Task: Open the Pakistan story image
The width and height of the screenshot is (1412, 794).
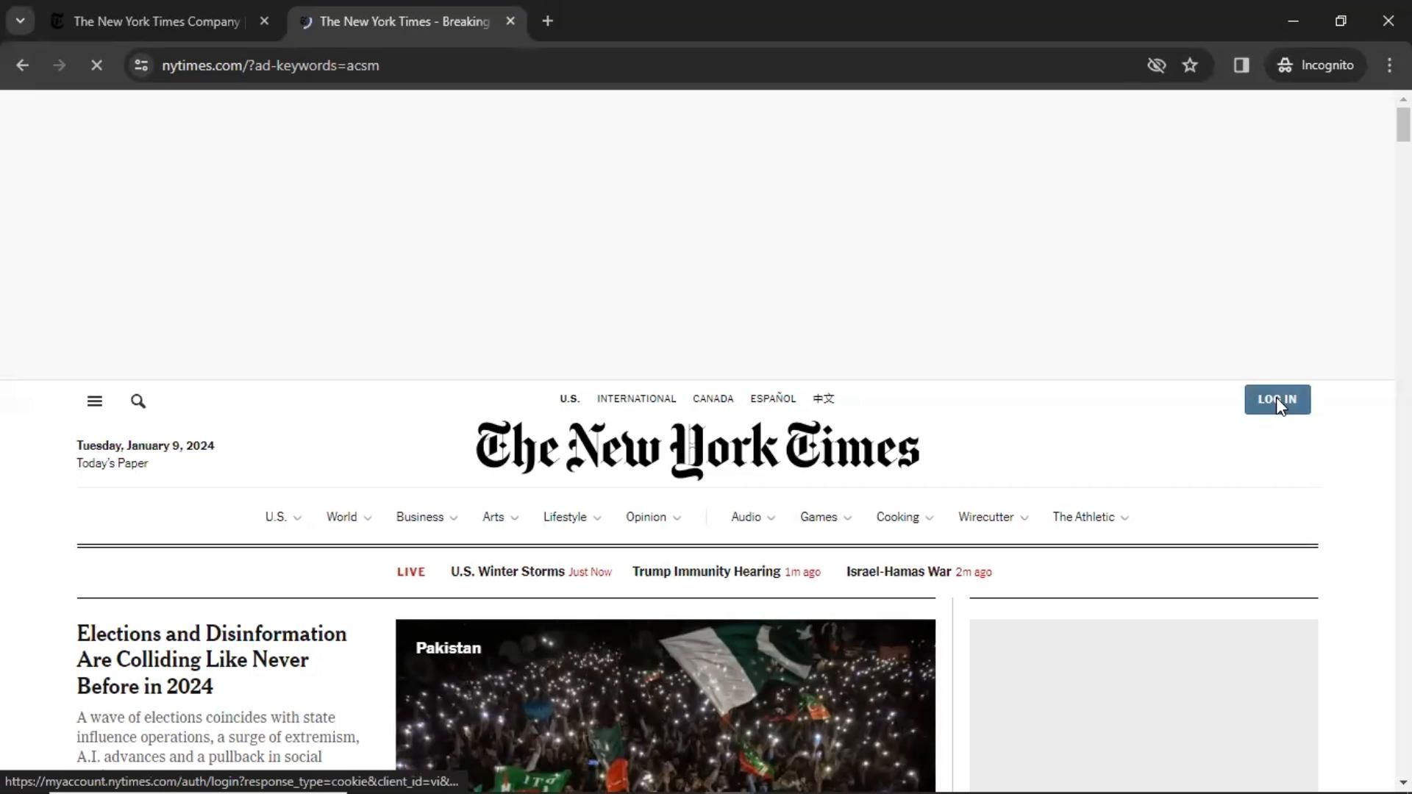Action: click(665, 706)
